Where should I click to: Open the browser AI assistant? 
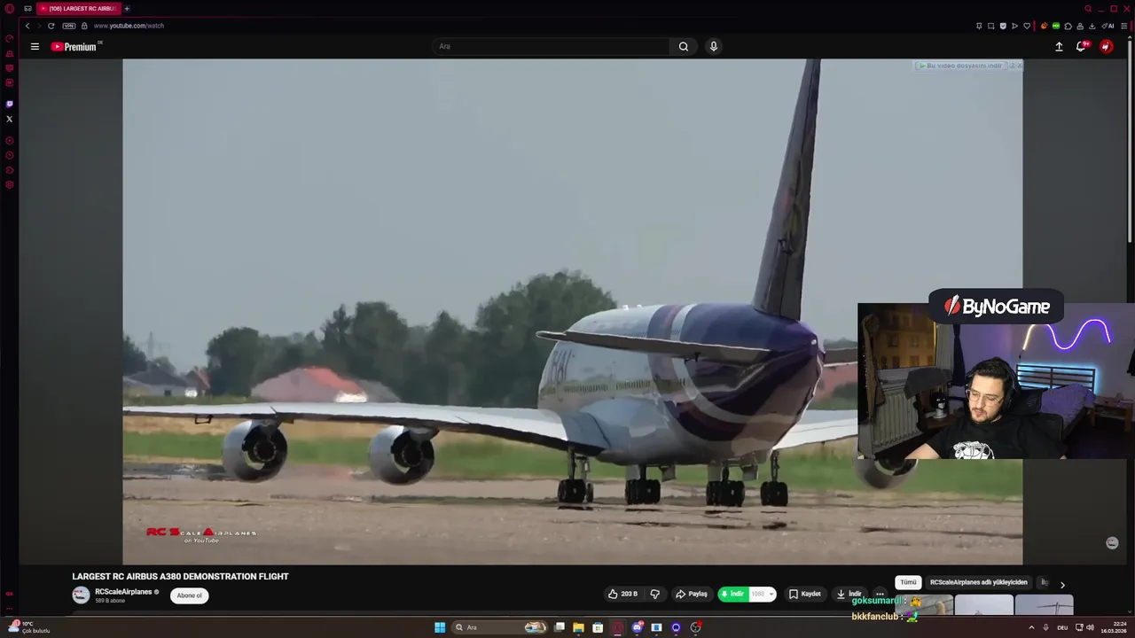pyautogui.click(x=1108, y=26)
